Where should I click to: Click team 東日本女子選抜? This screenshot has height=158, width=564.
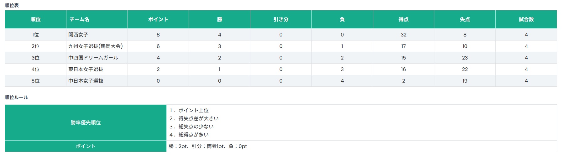[x=86, y=69]
